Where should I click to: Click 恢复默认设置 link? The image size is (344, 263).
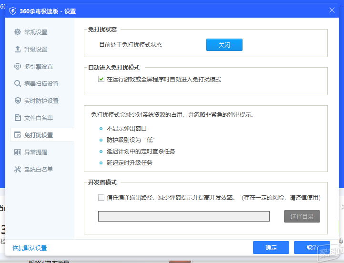30,248
